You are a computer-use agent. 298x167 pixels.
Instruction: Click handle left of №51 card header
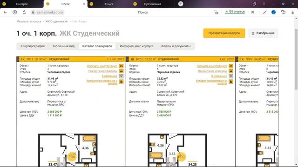coord(127,59)
